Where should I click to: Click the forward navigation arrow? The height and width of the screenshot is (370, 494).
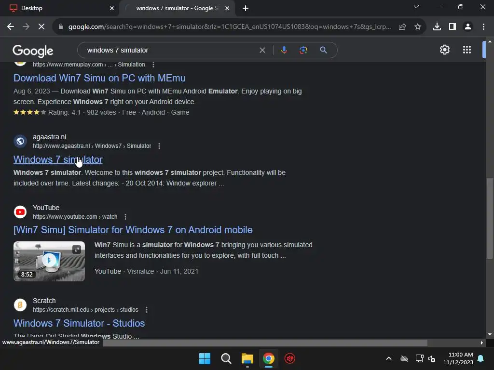[26, 27]
